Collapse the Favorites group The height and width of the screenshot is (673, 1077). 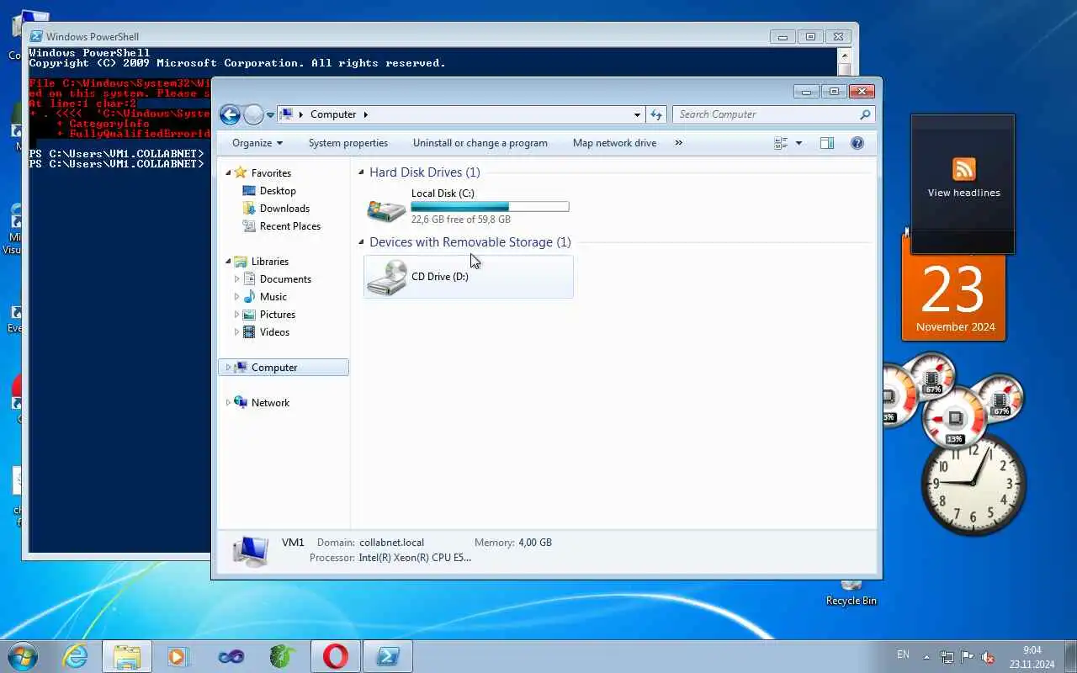pyautogui.click(x=227, y=173)
